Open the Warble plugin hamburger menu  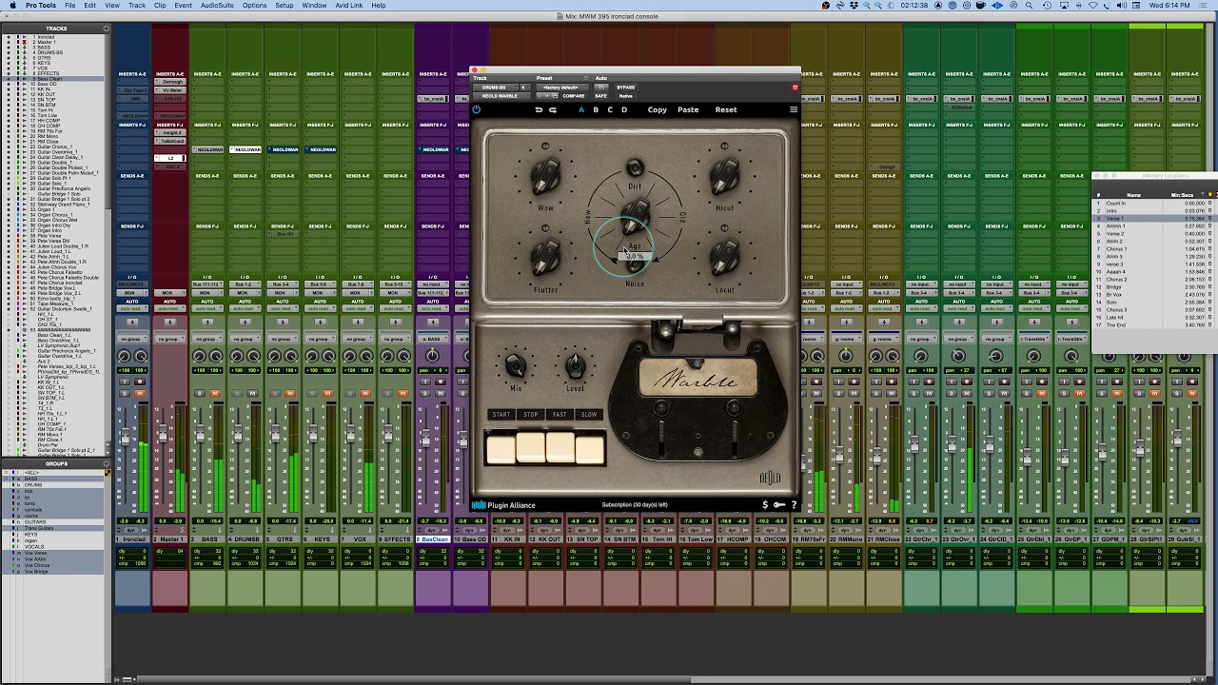794,109
